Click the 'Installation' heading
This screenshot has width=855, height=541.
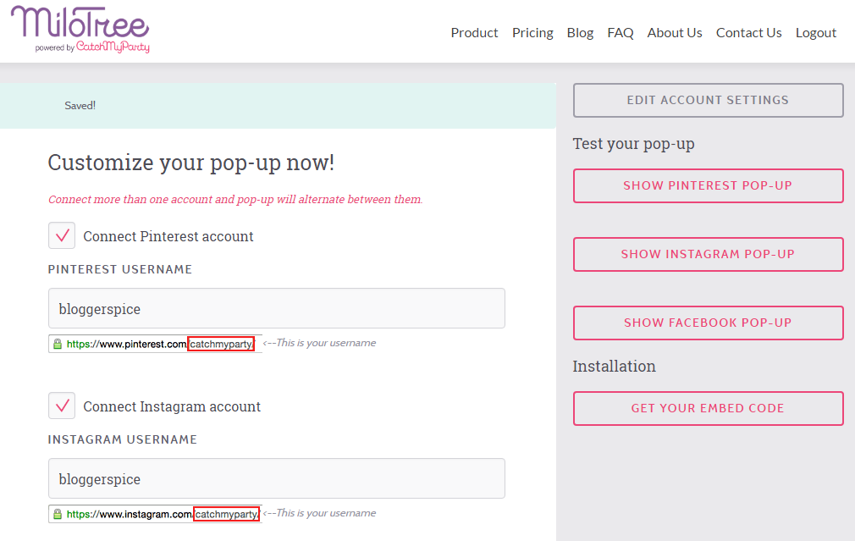tap(614, 366)
